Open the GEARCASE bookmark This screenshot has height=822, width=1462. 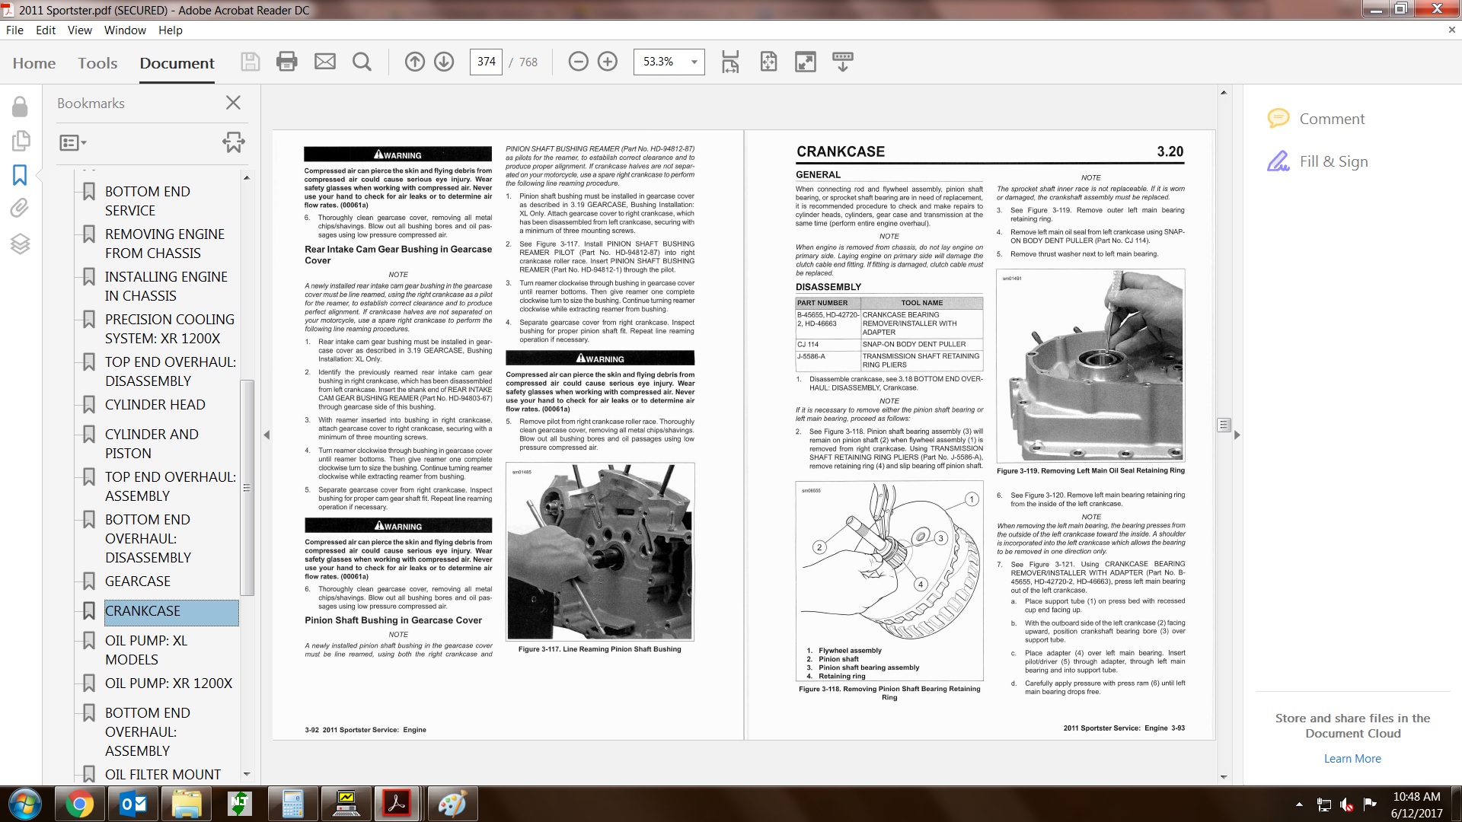click(x=138, y=581)
